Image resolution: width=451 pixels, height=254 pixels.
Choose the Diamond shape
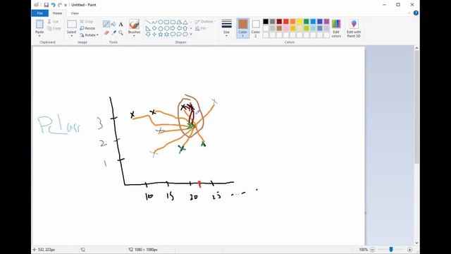pos(154,28)
